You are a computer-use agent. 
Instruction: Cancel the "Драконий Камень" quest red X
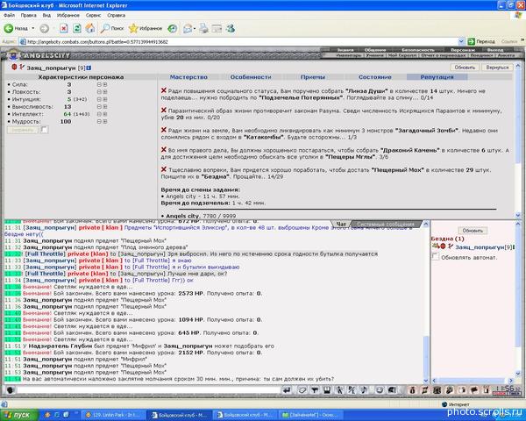164,150
